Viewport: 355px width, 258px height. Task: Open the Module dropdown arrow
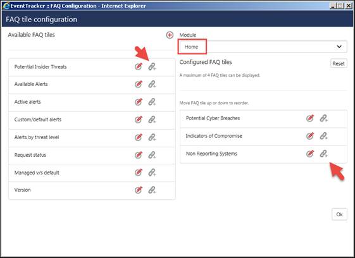pyautogui.click(x=339, y=47)
